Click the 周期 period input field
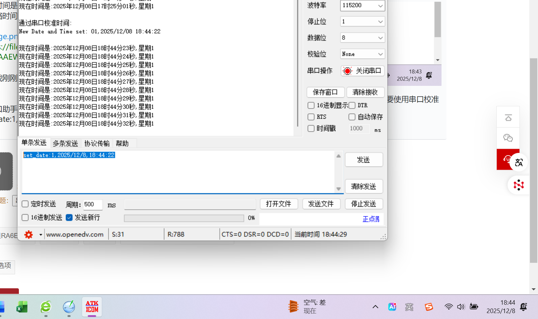The width and height of the screenshot is (538, 319). click(93, 205)
